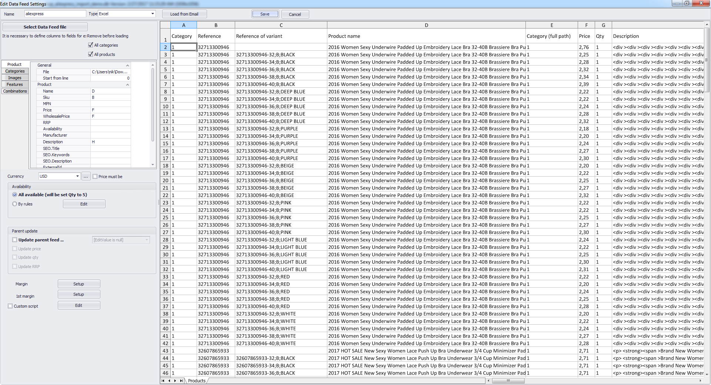Click the Start from line value field
Viewport: 711px width, 385px height.
tap(111, 78)
